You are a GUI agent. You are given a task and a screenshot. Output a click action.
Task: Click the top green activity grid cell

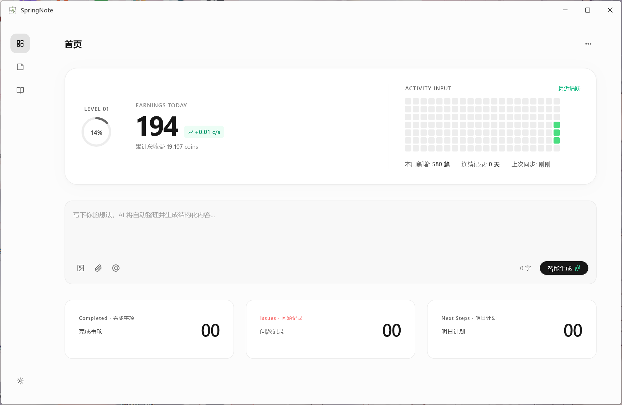point(557,125)
